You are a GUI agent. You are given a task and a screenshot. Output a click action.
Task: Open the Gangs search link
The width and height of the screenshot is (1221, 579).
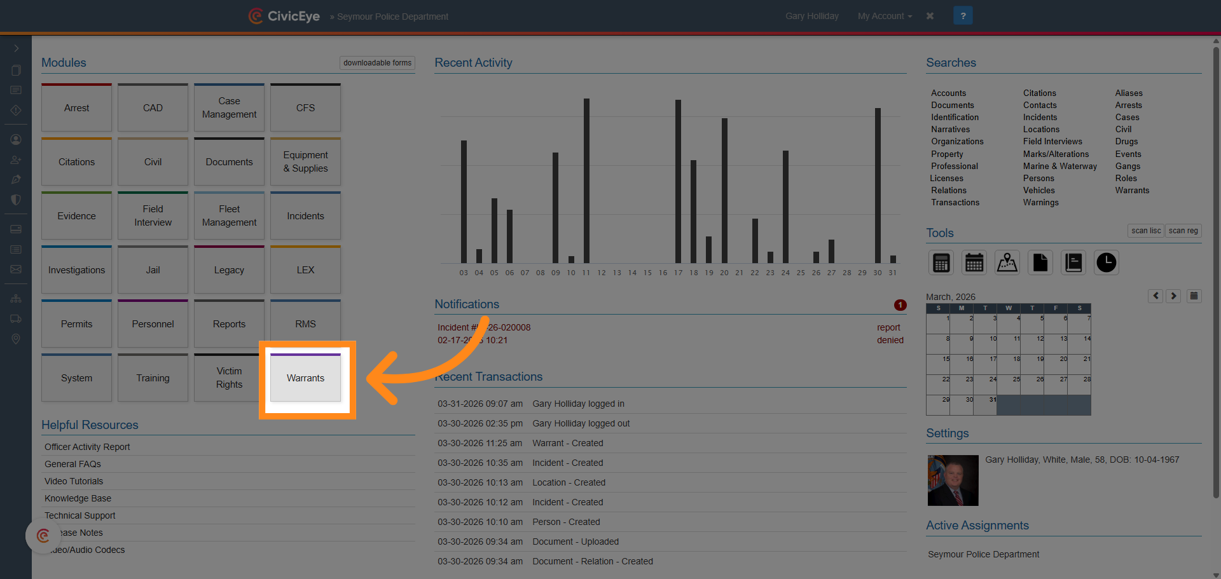coord(1128,166)
